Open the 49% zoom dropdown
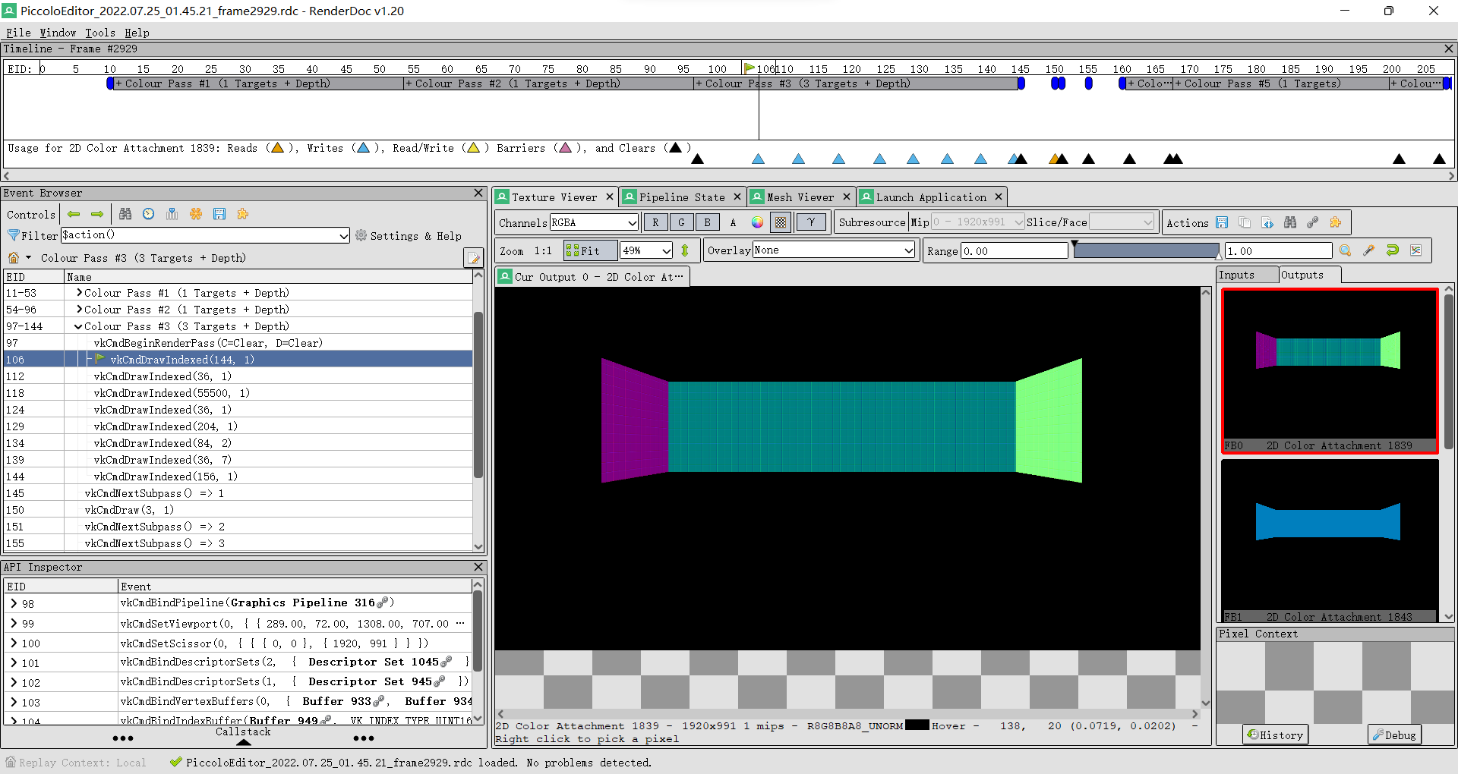This screenshot has width=1458, height=774. [647, 250]
